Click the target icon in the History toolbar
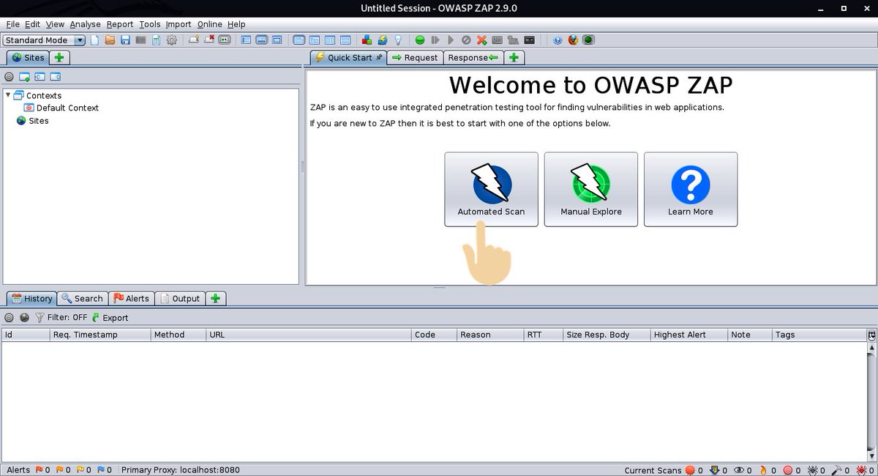The height and width of the screenshot is (476, 878). (9, 318)
